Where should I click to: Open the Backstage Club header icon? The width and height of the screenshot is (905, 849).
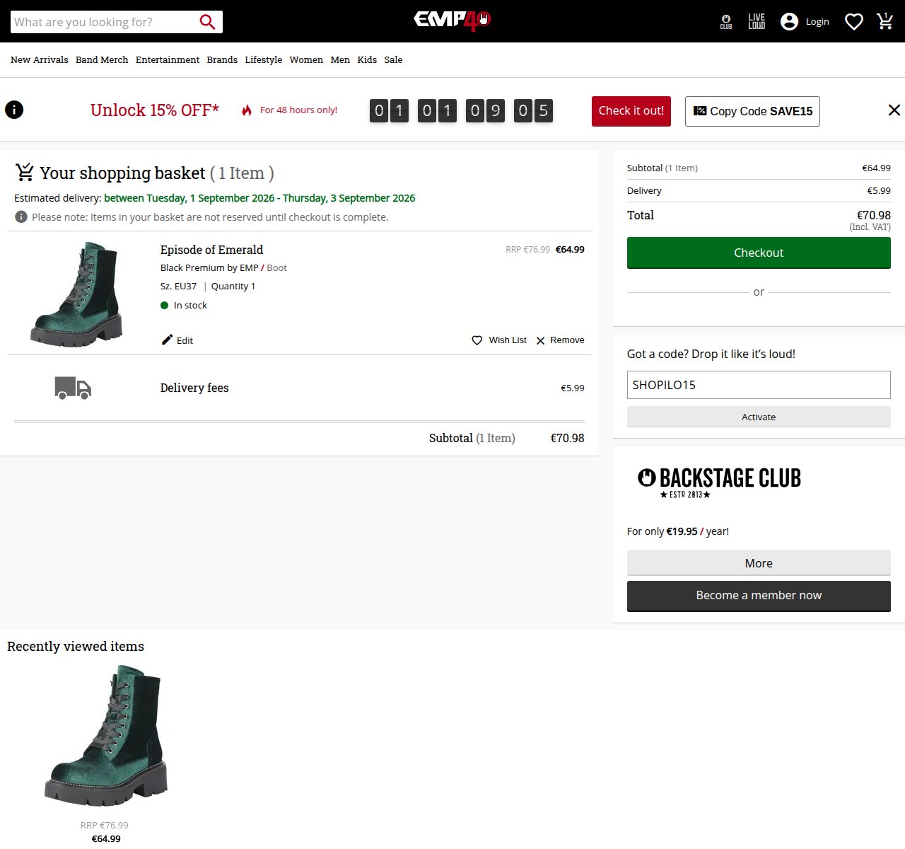click(x=726, y=22)
